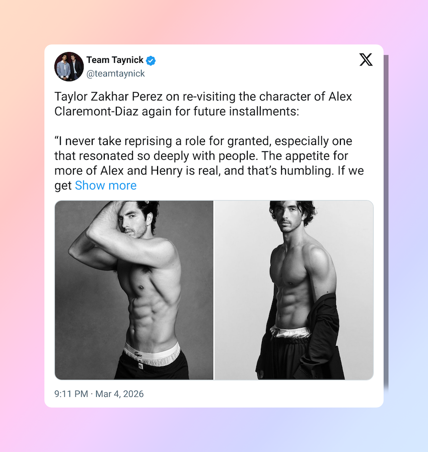The width and height of the screenshot is (428, 452).
Task: Click the Taylor Zakhar Perez name text
Action: tap(109, 97)
